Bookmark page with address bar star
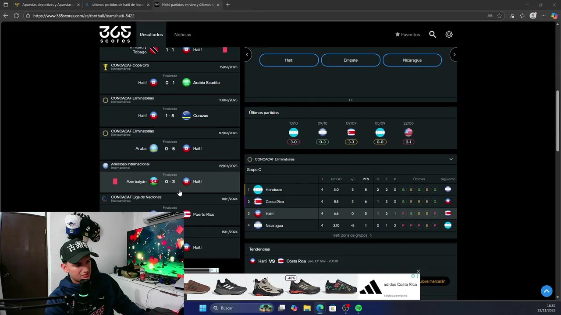Image resolution: width=561 pixels, height=315 pixels. [x=499, y=16]
